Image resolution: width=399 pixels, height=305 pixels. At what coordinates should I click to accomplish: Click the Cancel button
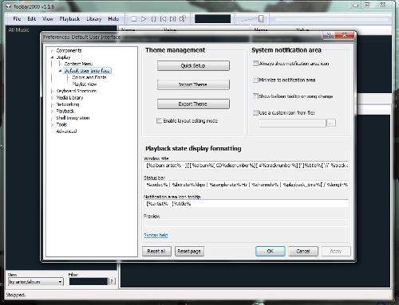(x=303, y=251)
